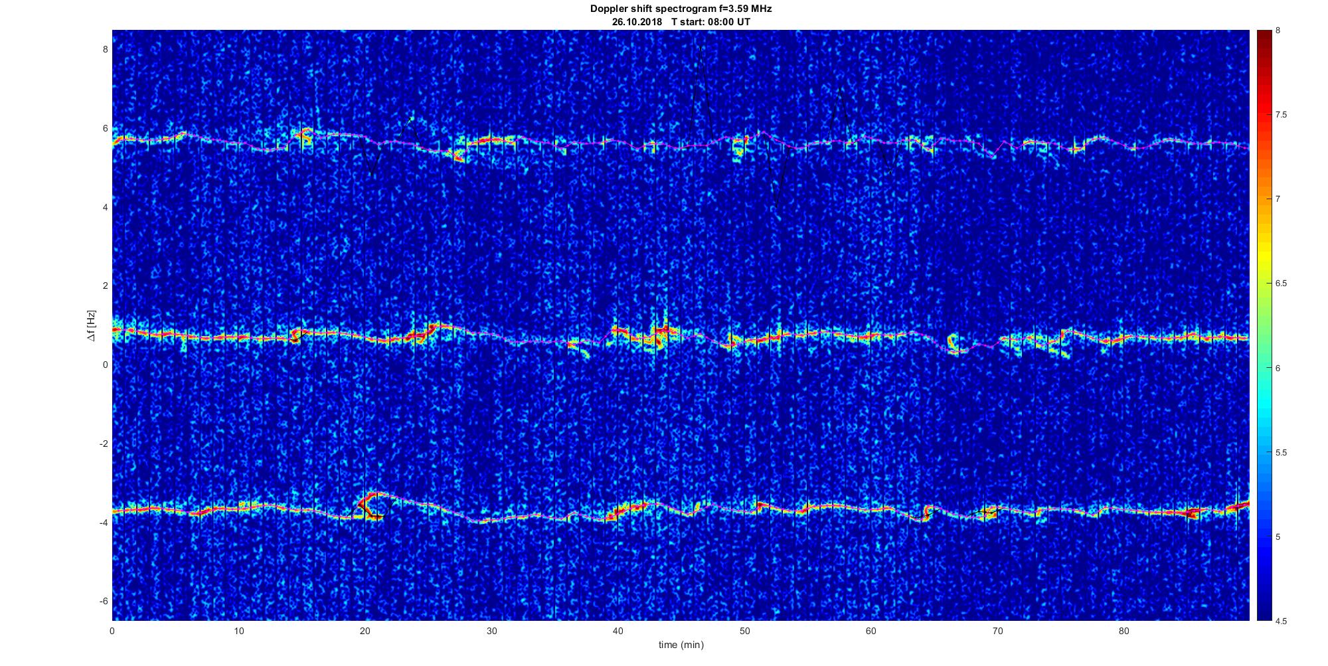Viewport: 1328px width, 666px height.
Task: Click the dark blue bottom of the colorbar
Action: pyautogui.click(x=1264, y=611)
